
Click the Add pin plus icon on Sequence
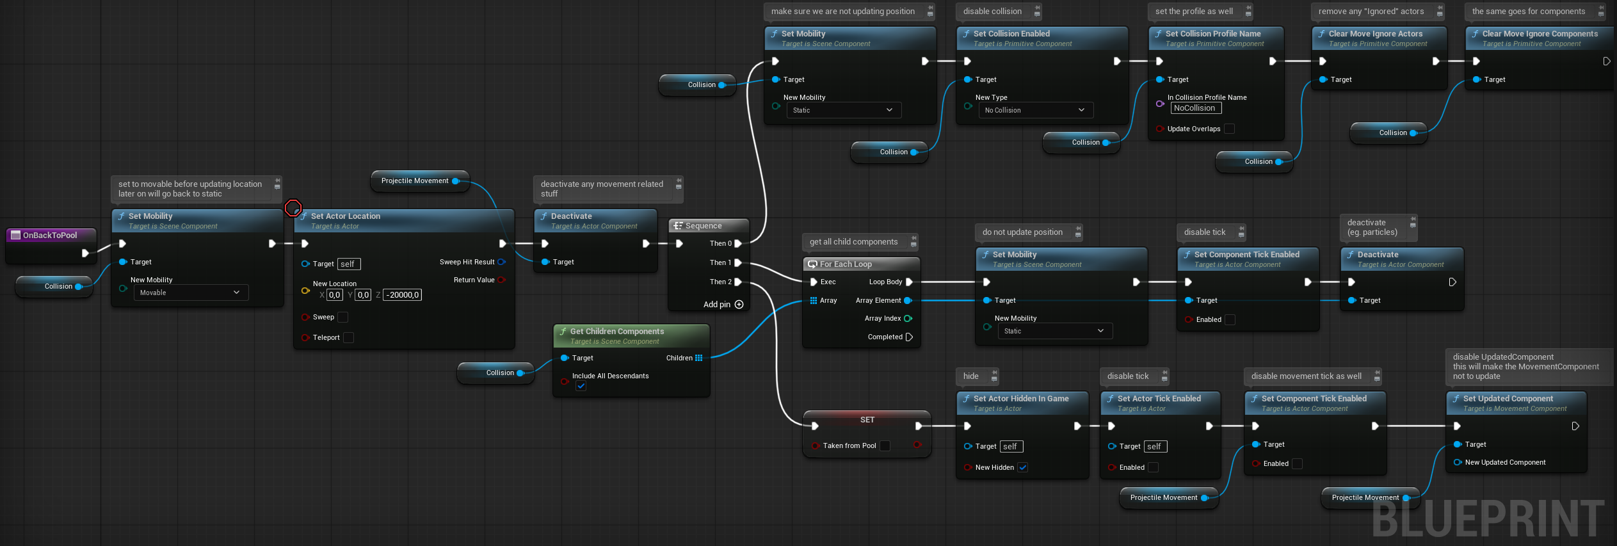[x=739, y=305]
